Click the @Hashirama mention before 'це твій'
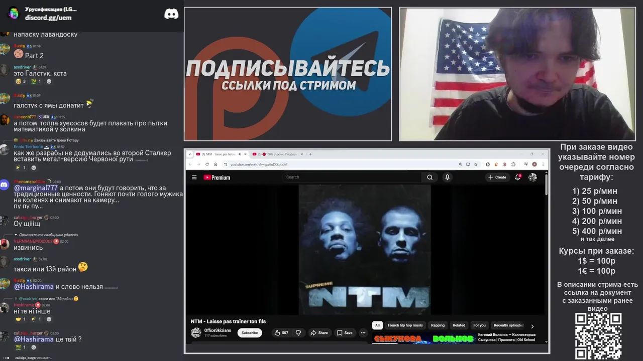The height and width of the screenshot is (361, 643). tap(34, 339)
